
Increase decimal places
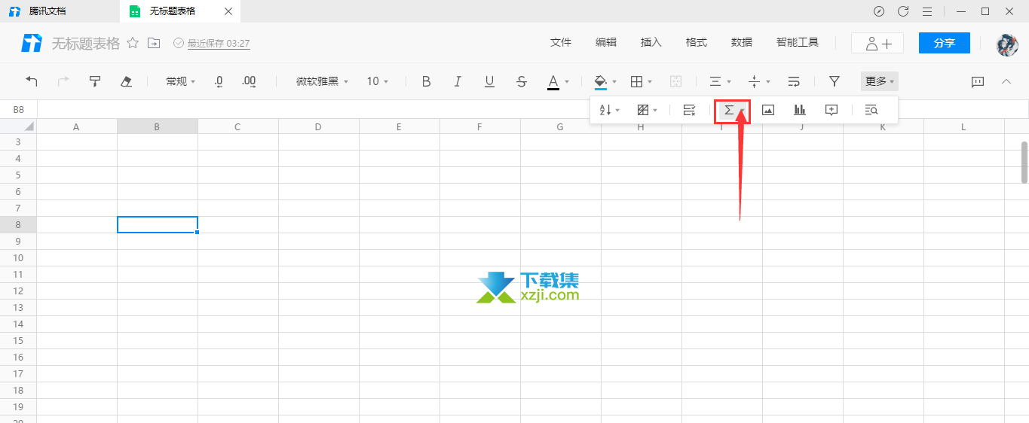(249, 81)
